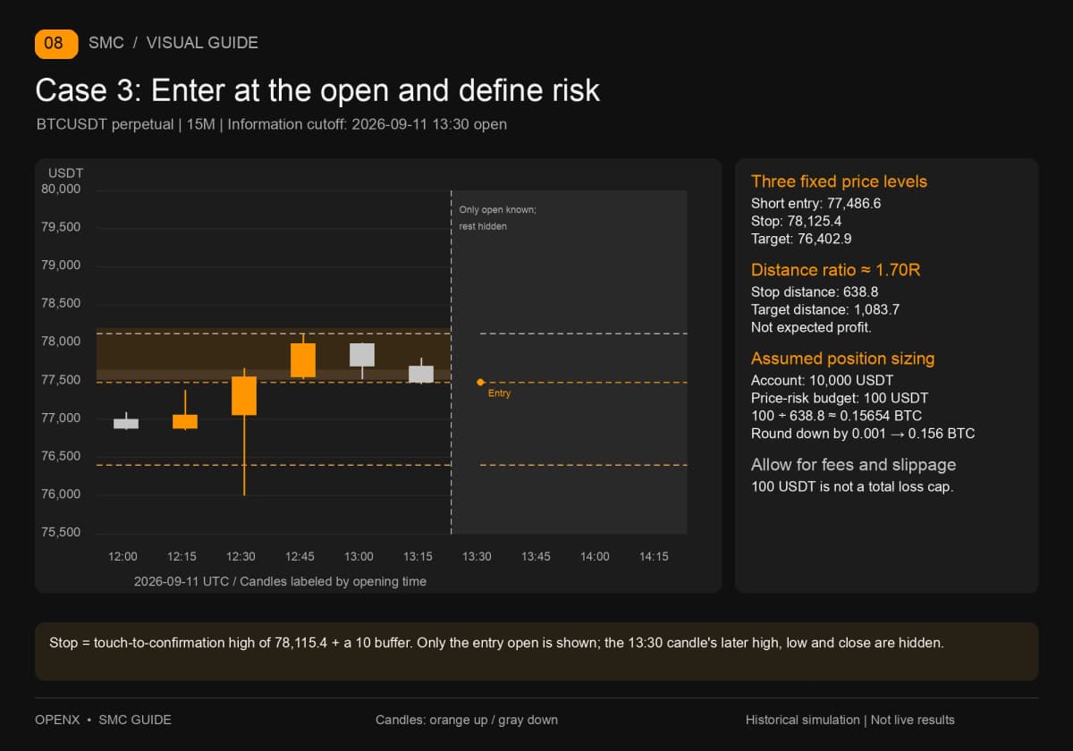Click the 13:30 time axis label
Image resolution: width=1073 pixels, height=751 pixels.
pos(477,556)
